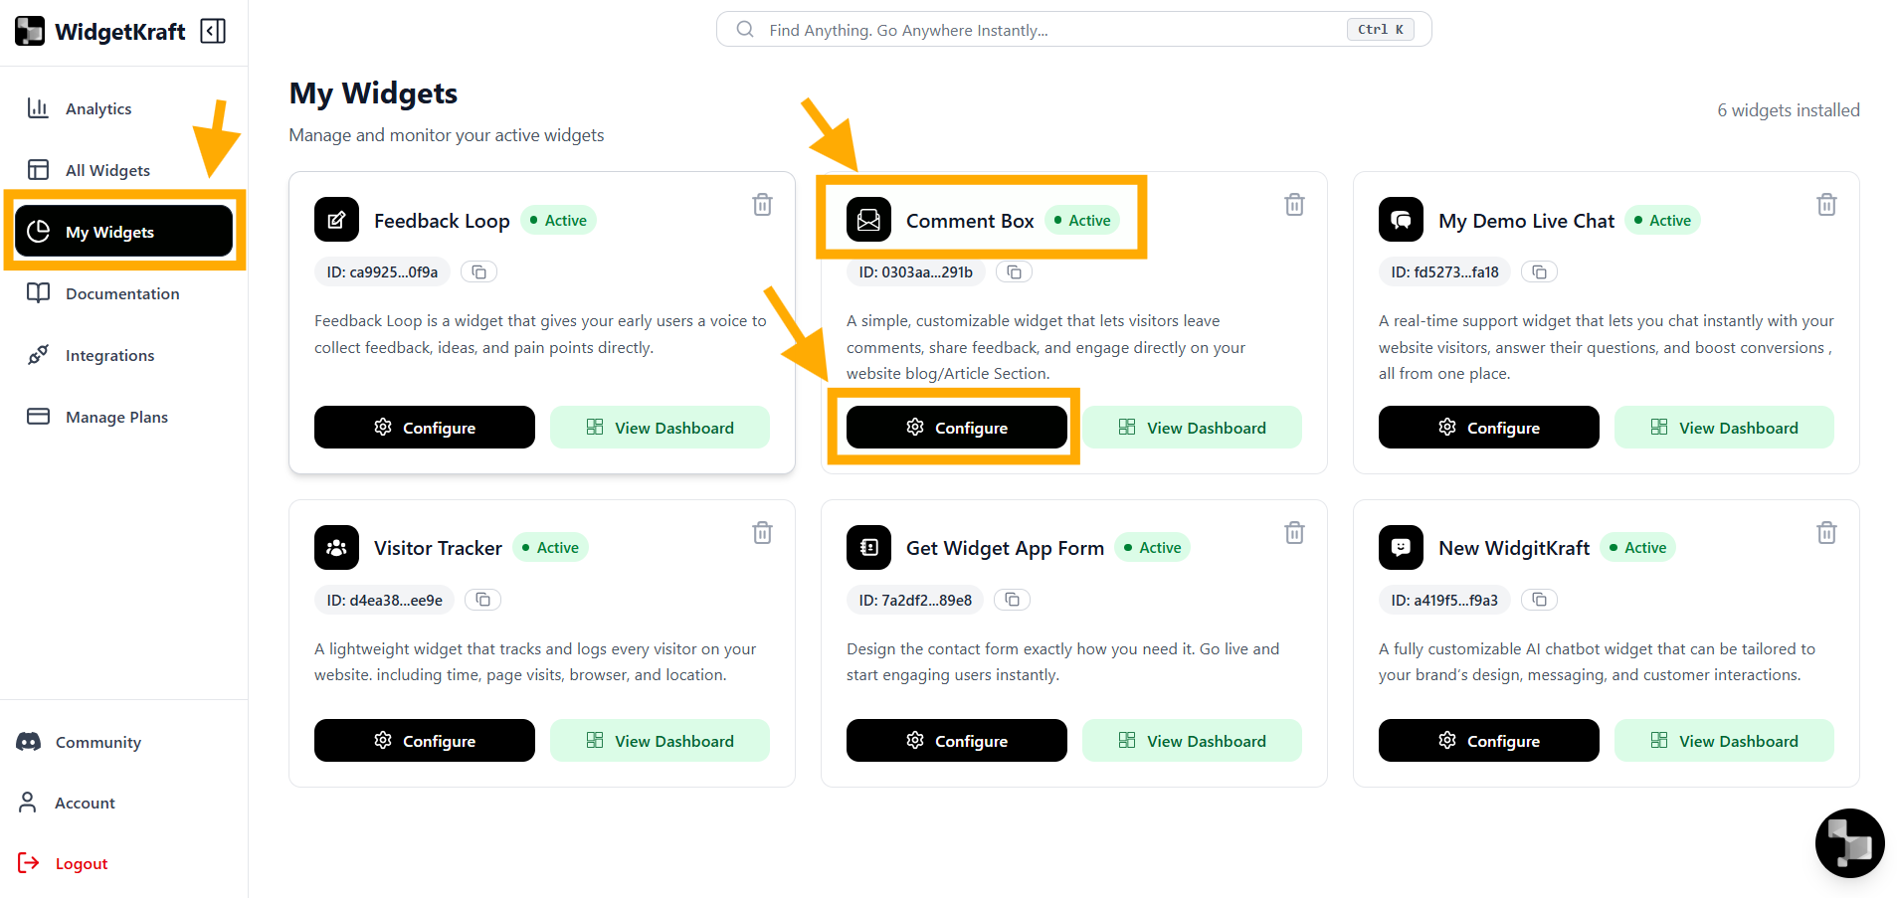Viewport: 1897px width, 898px height.
Task: Delete the Feedback Loop widget
Action: click(x=762, y=205)
